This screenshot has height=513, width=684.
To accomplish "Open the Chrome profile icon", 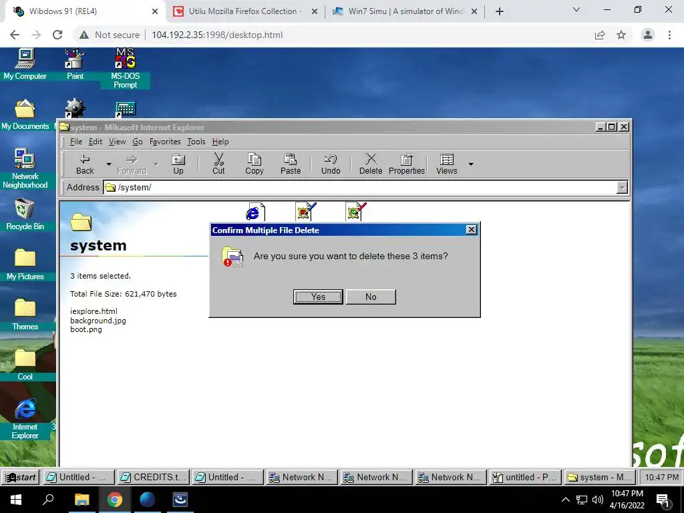I will click(x=647, y=35).
